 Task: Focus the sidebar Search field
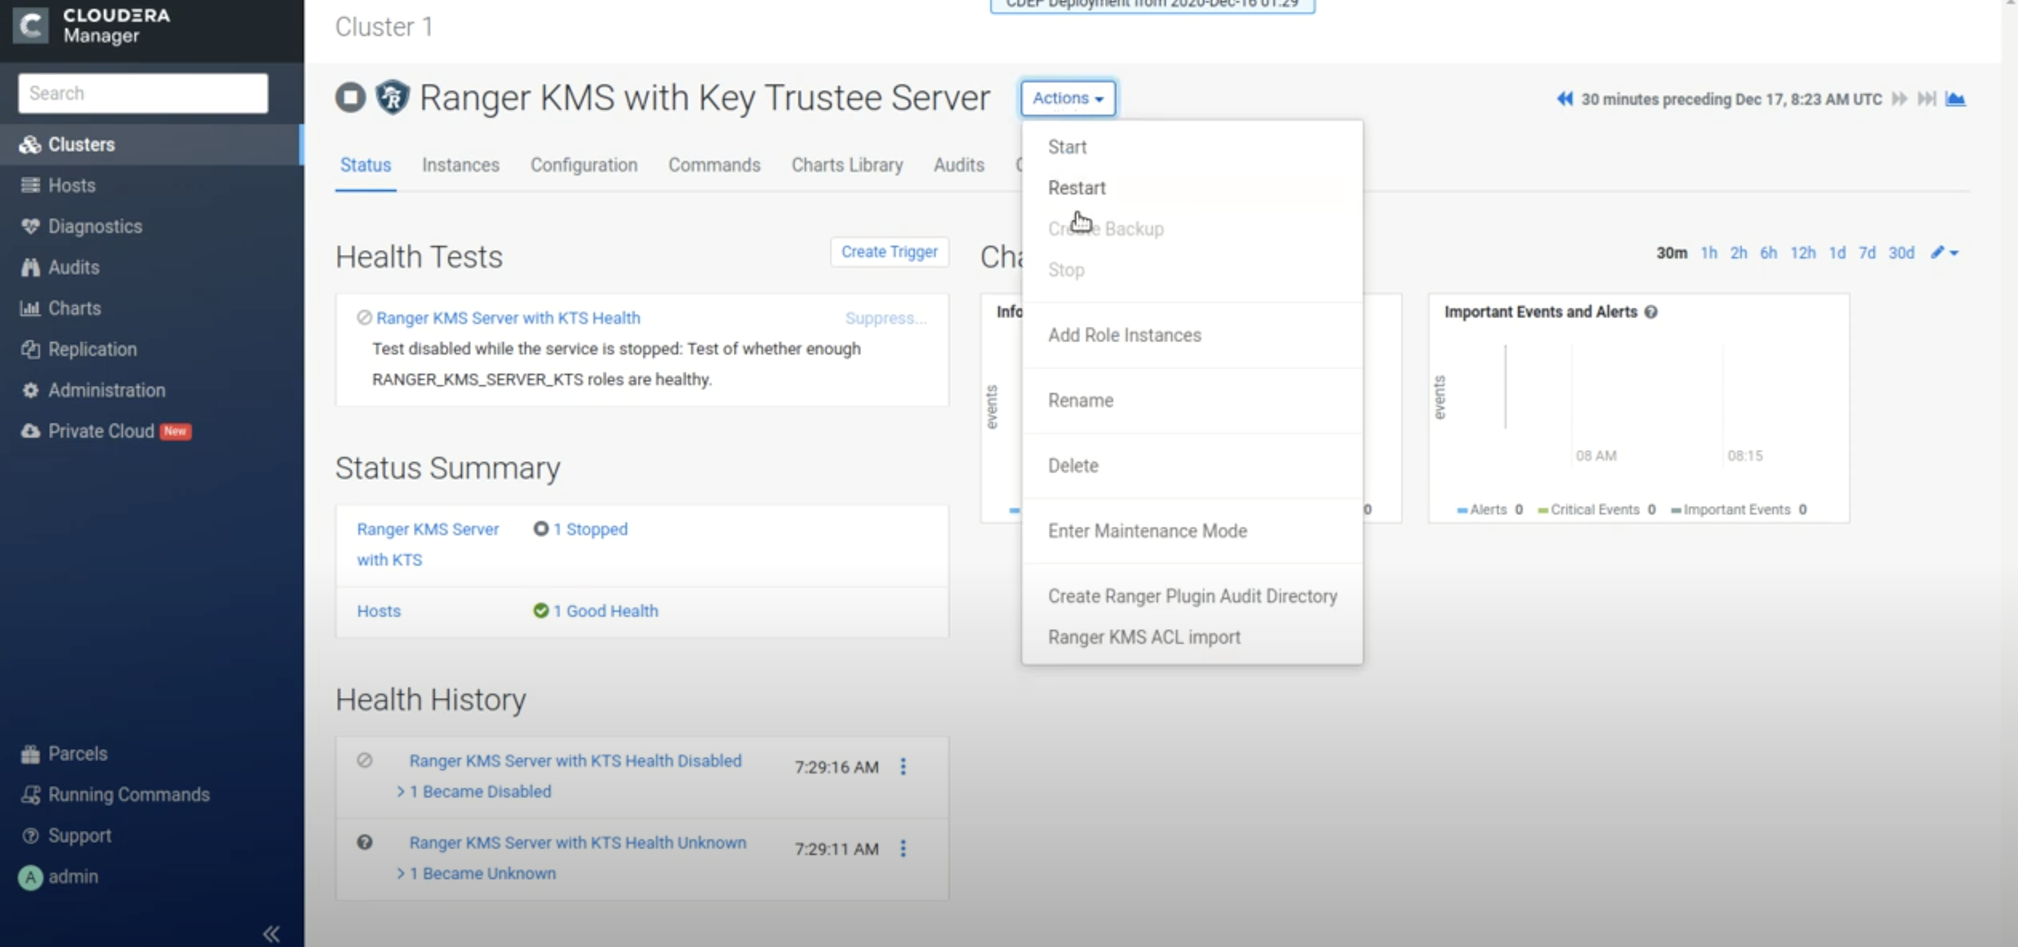click(143, 93)
